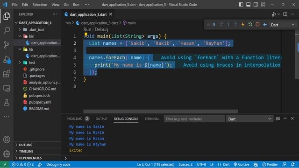
Task: Open the Explorer view in activity bar
Action: (x=7, y=16)
